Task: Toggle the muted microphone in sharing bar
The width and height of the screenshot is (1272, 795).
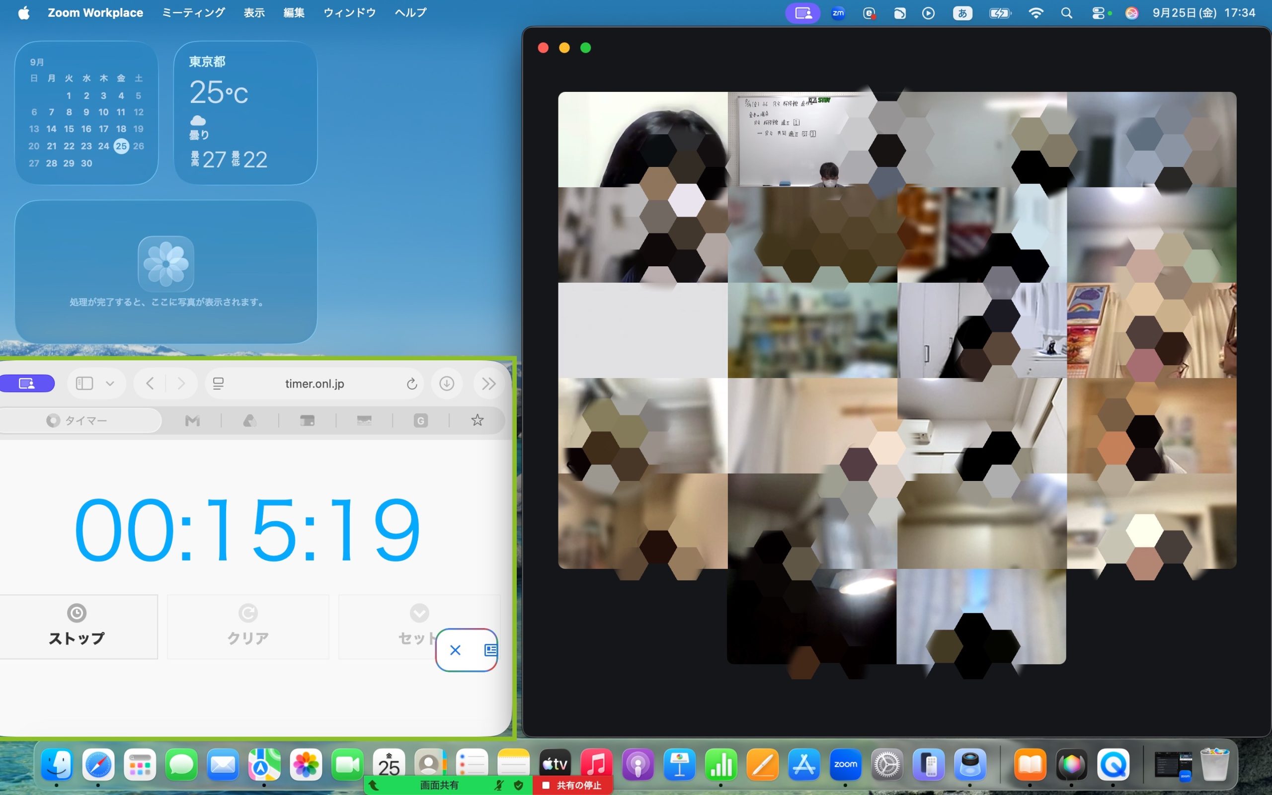Action: (499, 785)
